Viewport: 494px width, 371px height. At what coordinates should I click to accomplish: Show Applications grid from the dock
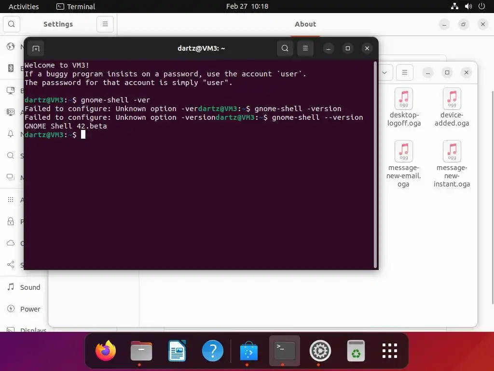point(390,351)
